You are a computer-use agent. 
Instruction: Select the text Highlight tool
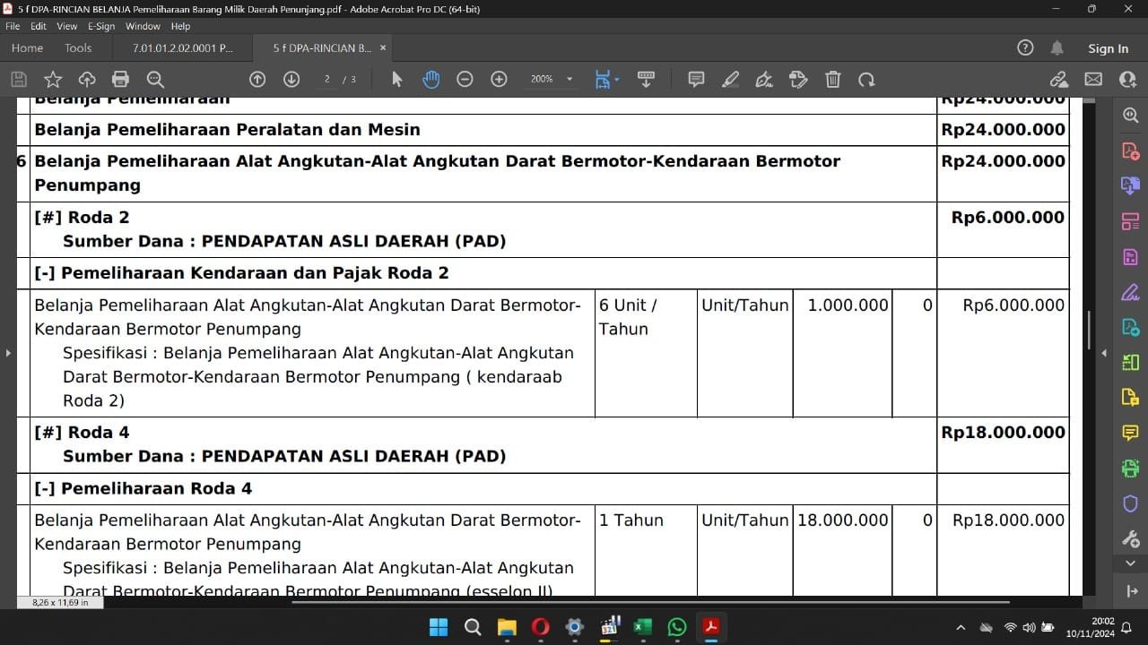(730, 79)
